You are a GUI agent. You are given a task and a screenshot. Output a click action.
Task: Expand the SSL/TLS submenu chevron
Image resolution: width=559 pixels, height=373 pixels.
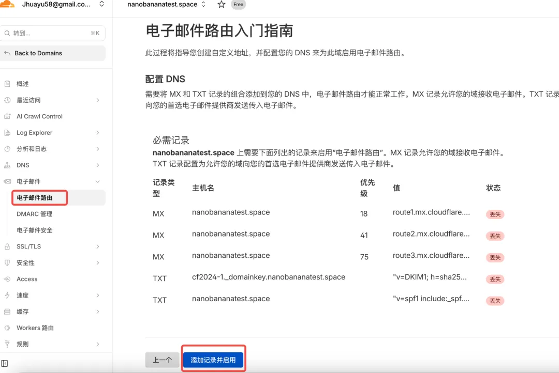click(x=98, y=246)
